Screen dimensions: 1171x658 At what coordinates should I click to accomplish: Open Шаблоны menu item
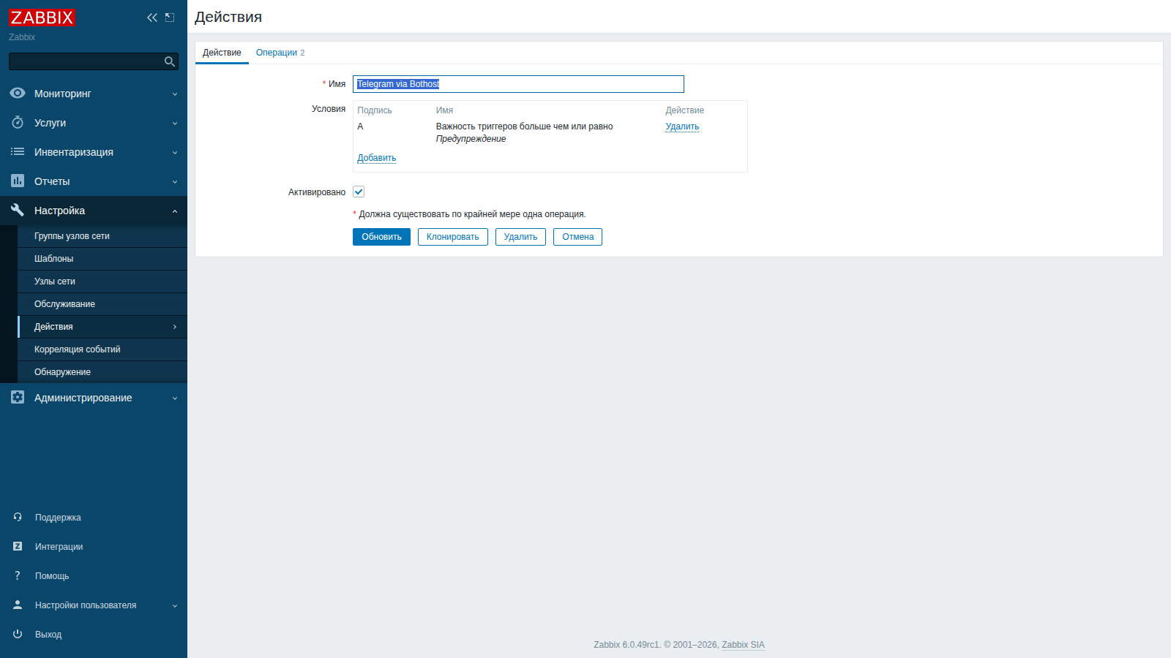coord(102,259)
